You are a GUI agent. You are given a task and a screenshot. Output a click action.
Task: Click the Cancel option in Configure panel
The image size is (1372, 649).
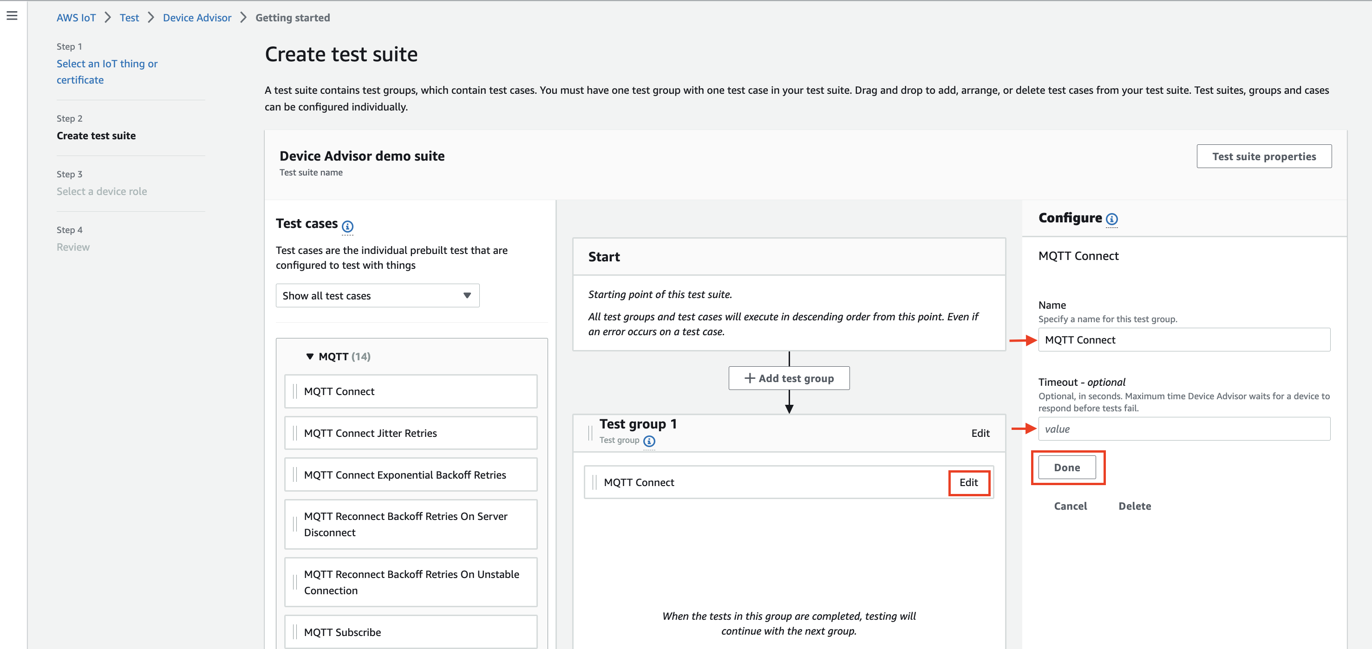(1070, 506)
